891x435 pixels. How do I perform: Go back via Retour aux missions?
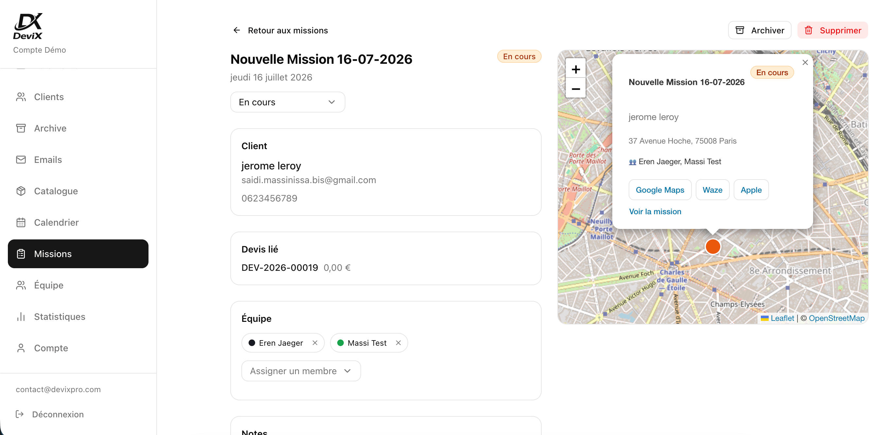coord(280,30)
